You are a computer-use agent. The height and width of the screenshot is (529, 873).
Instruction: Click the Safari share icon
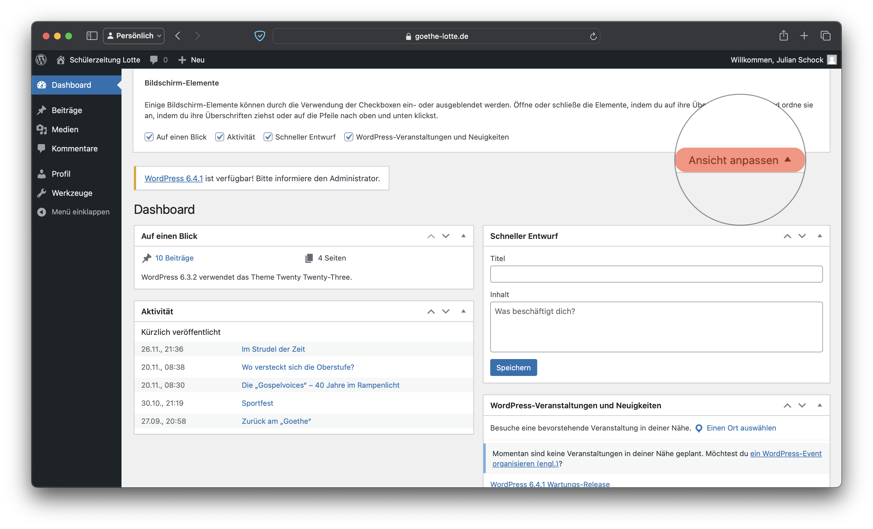(783, 36)
